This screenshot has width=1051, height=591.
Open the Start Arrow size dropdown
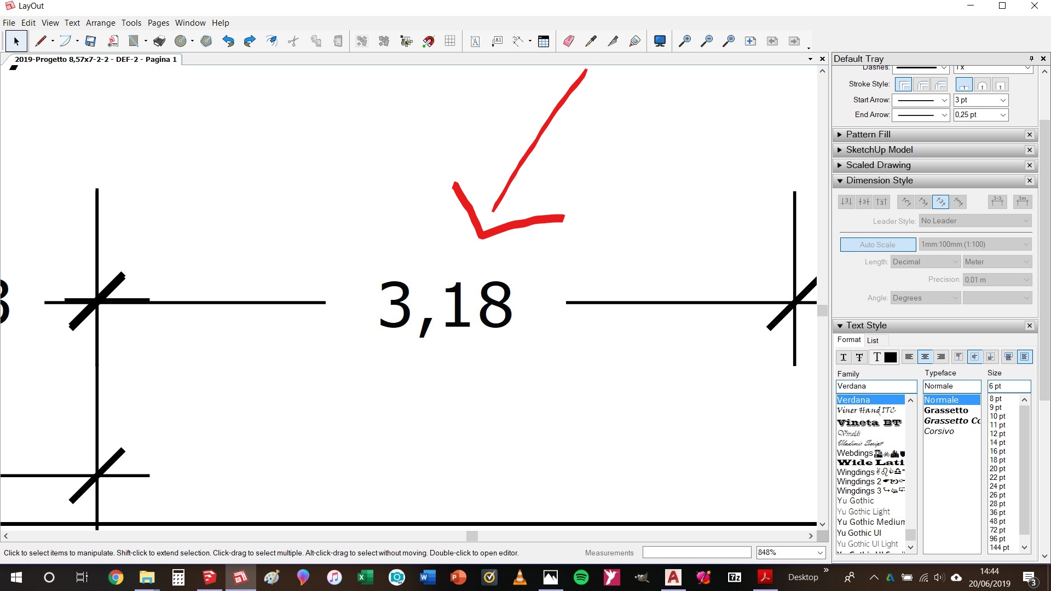[x=1003, y=100]
